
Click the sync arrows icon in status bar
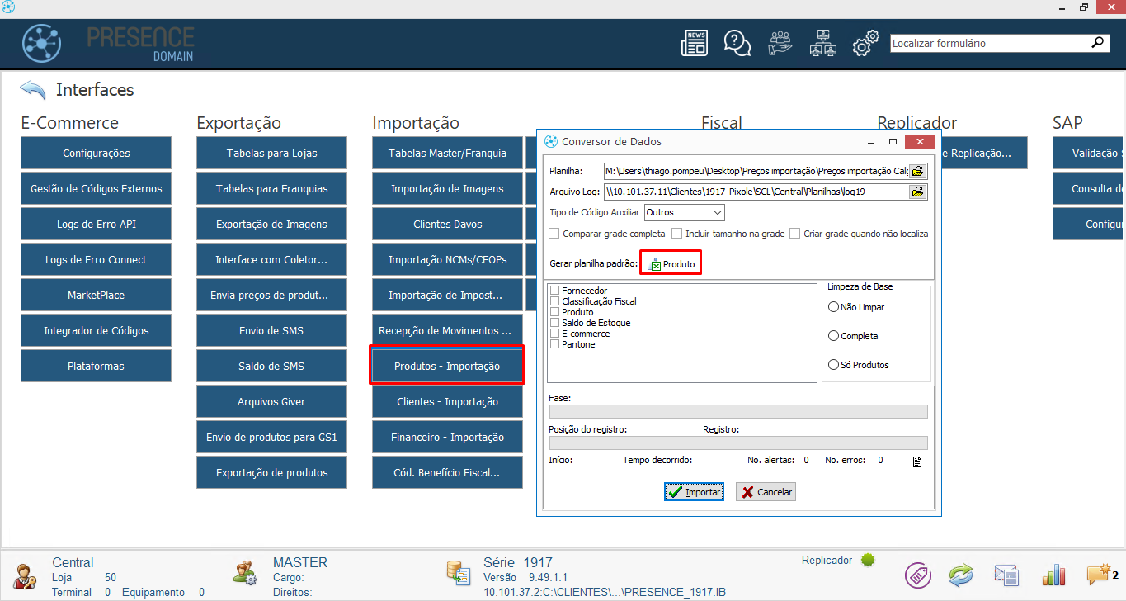pyautogui.click(x=961, y=575)
